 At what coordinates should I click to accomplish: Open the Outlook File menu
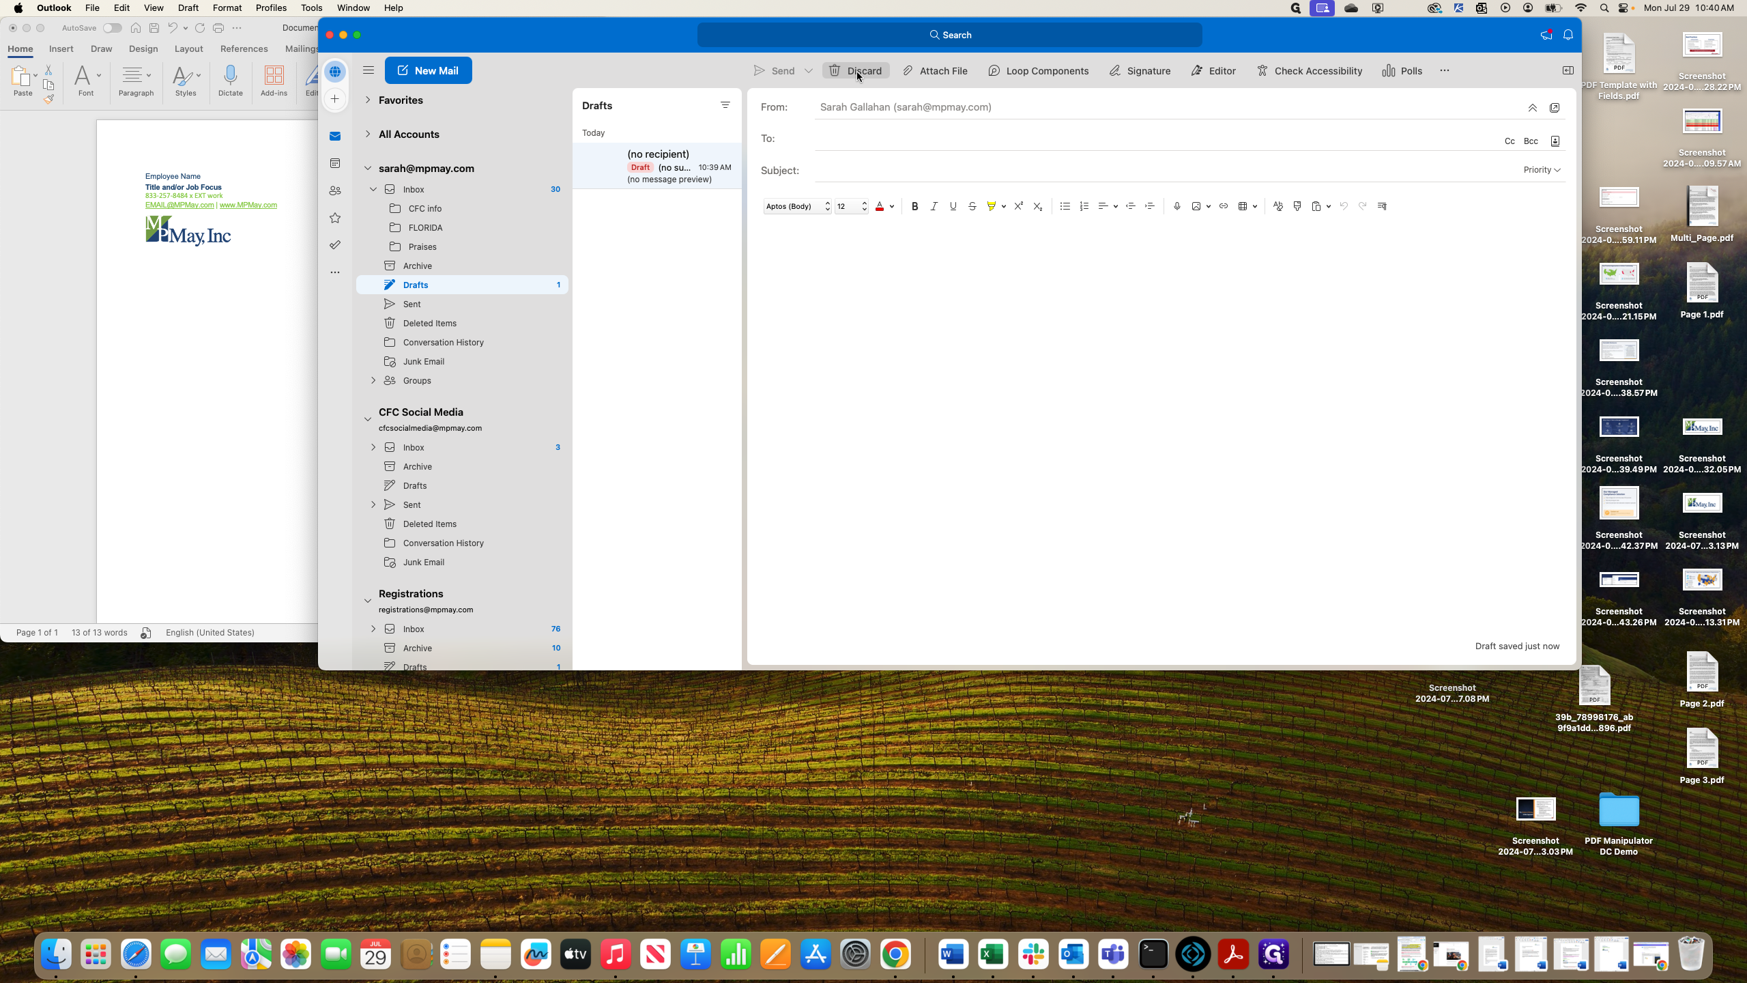[92, 8]
